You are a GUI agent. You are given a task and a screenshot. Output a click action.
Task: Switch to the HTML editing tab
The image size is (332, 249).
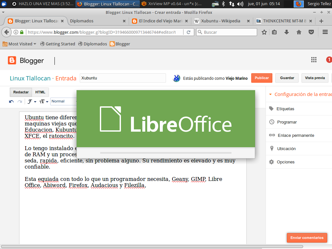[40, 92]
